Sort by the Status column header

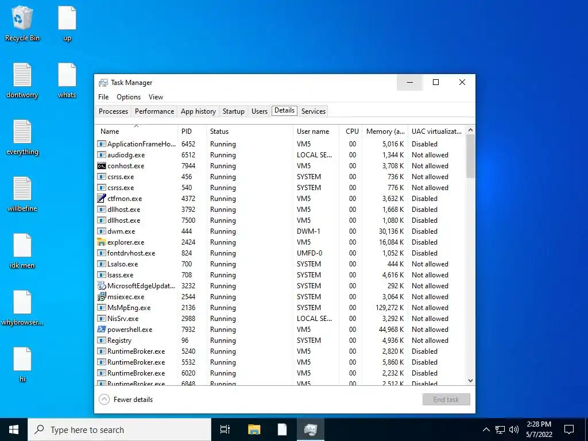pyautogui.click(x=250, y=131)
